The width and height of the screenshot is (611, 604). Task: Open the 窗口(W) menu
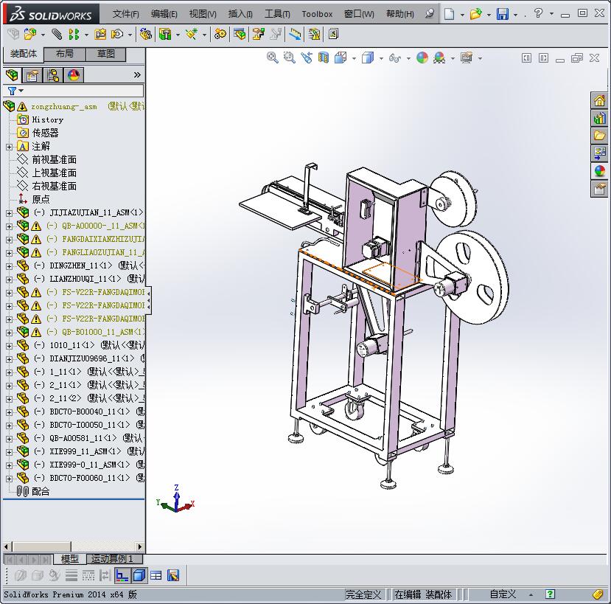click(359, 14)
